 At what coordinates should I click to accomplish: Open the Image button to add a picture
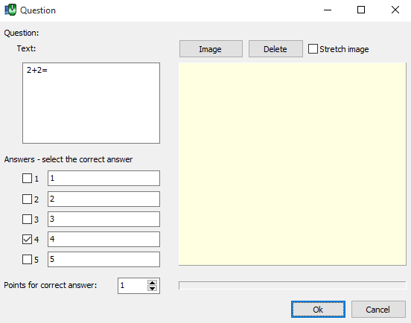pyautogui.click(x=211, y=48)
